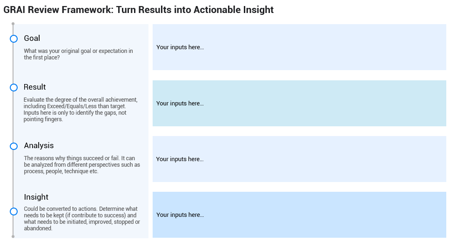Screen dimensions: 450x241
Task: Click the Insight timeline circle marker
Action: pos(13,212)
